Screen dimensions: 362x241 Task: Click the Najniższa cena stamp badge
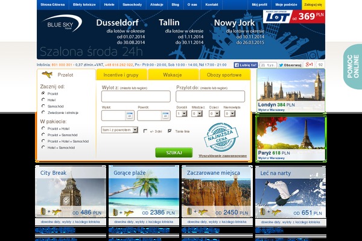tap(221, 137)
